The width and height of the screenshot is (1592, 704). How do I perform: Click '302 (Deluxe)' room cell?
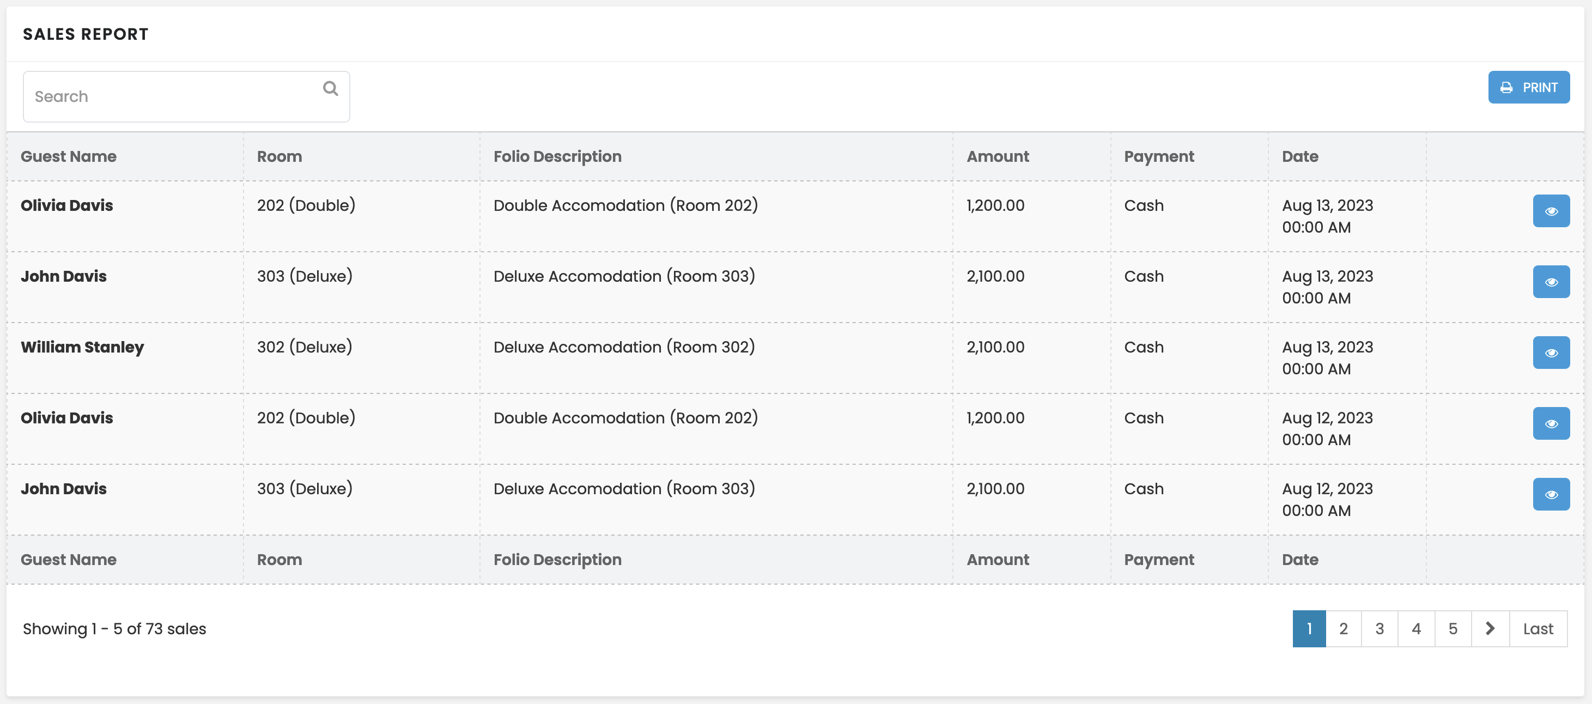(x=305, y=347)
